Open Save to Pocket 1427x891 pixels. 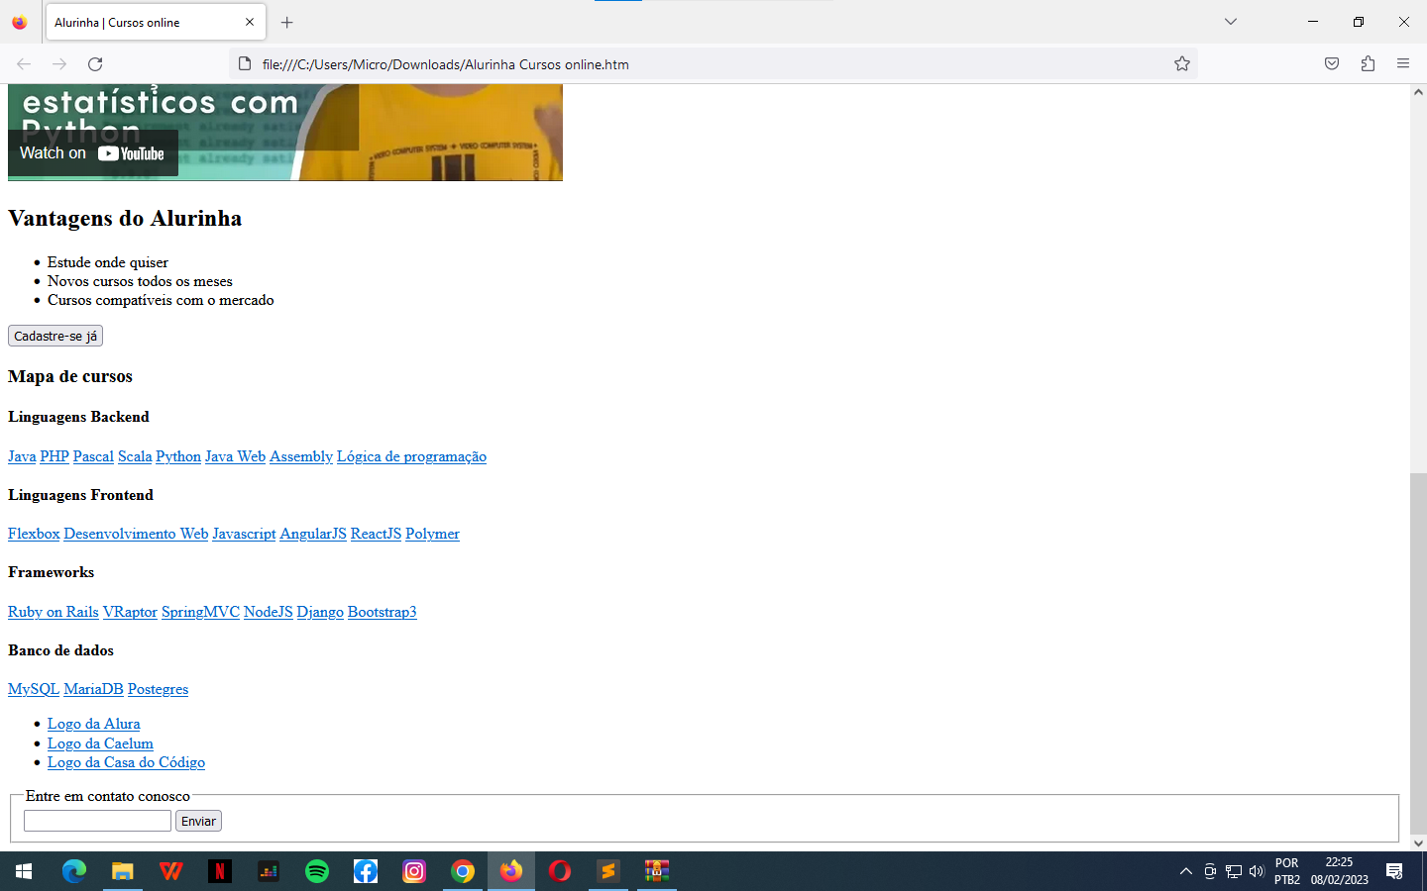tap(1332, 64)
